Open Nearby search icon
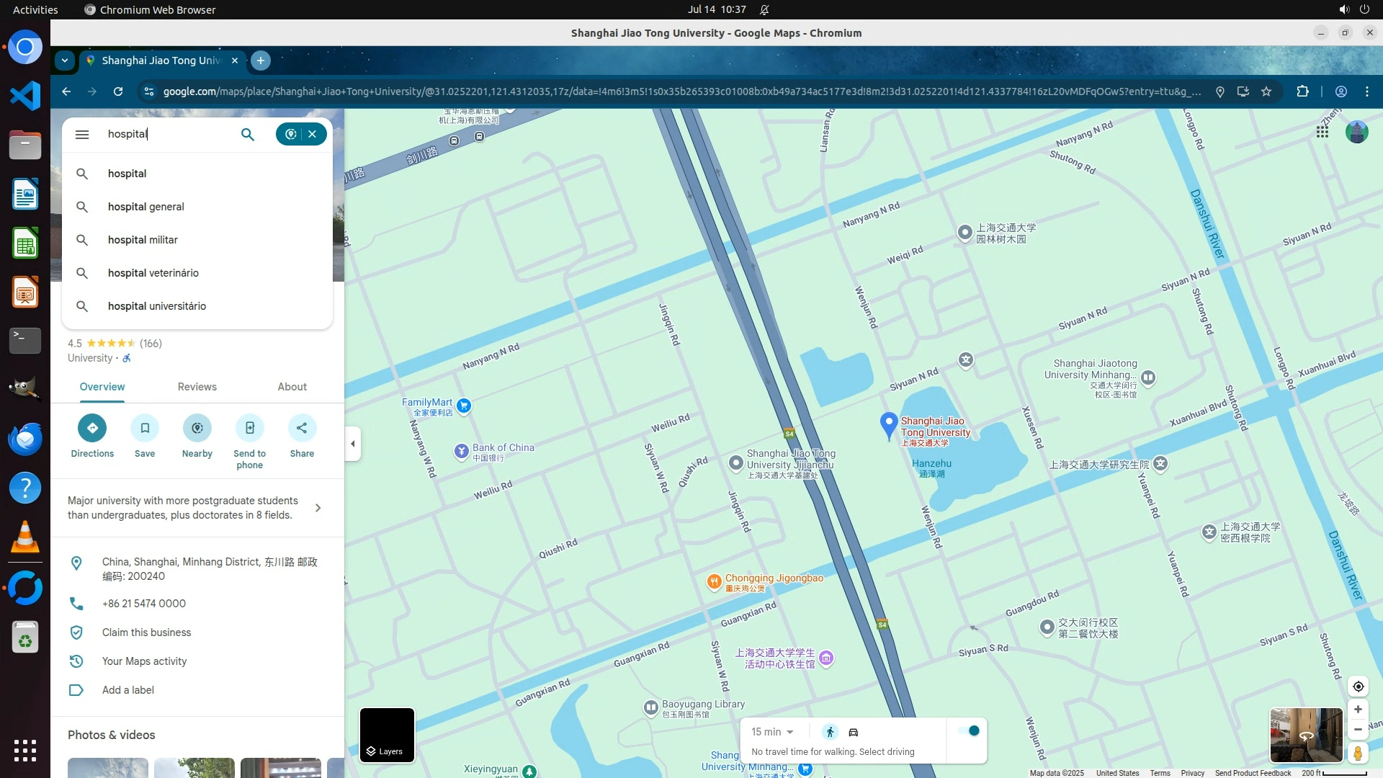Viewport: 1383px width, 778px height. point(197,428)
